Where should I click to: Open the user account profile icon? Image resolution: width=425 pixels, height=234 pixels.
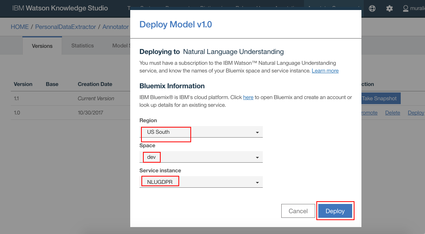point(405,8)
